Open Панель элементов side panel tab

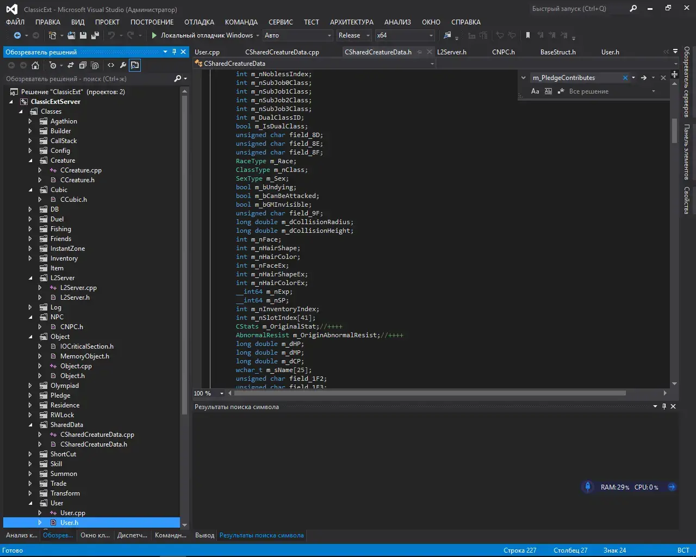pyautogui.click(x=687, y=152)
